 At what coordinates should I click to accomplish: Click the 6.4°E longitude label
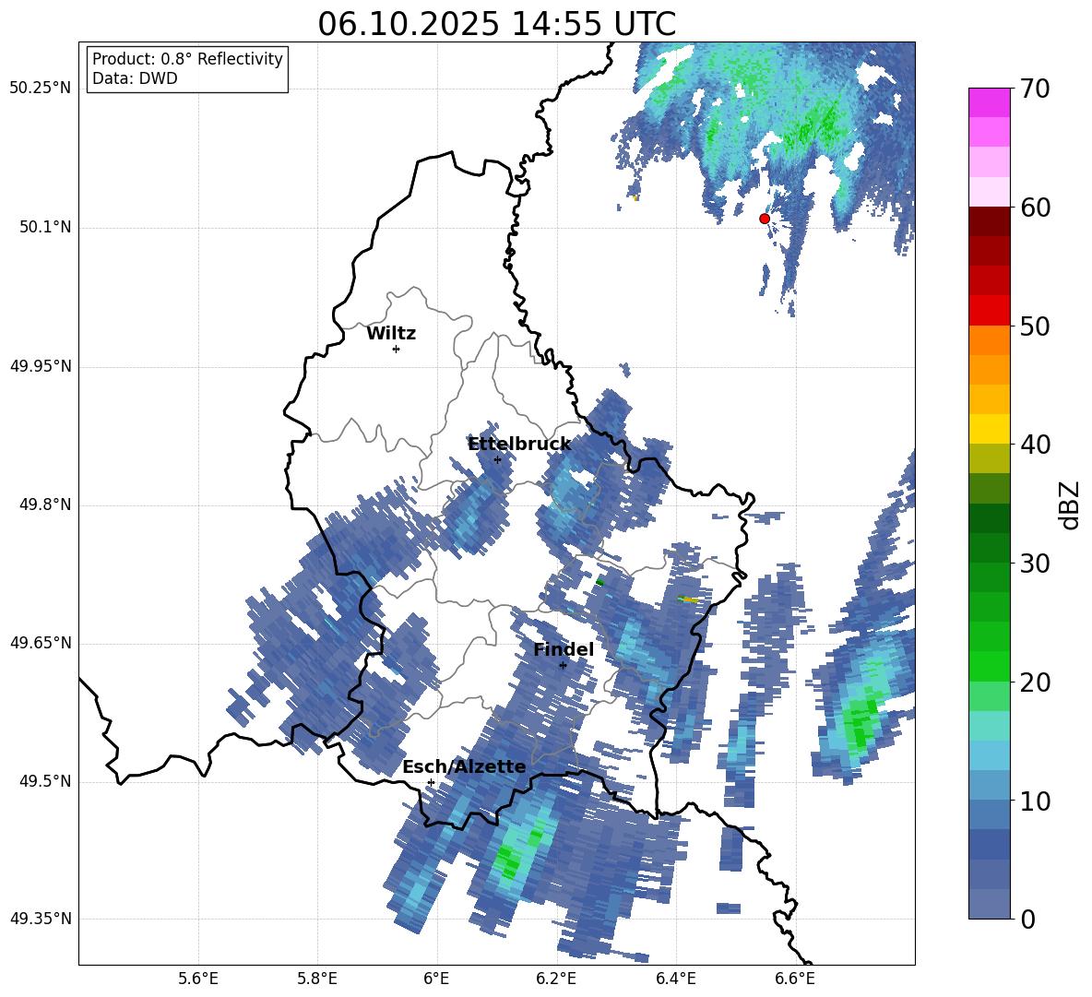675,979
